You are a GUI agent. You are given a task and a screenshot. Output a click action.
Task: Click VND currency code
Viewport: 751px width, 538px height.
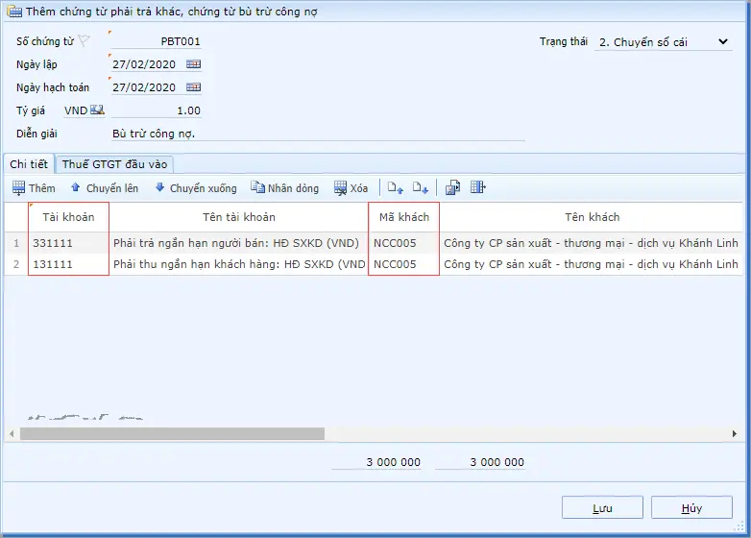pos(76,110)
